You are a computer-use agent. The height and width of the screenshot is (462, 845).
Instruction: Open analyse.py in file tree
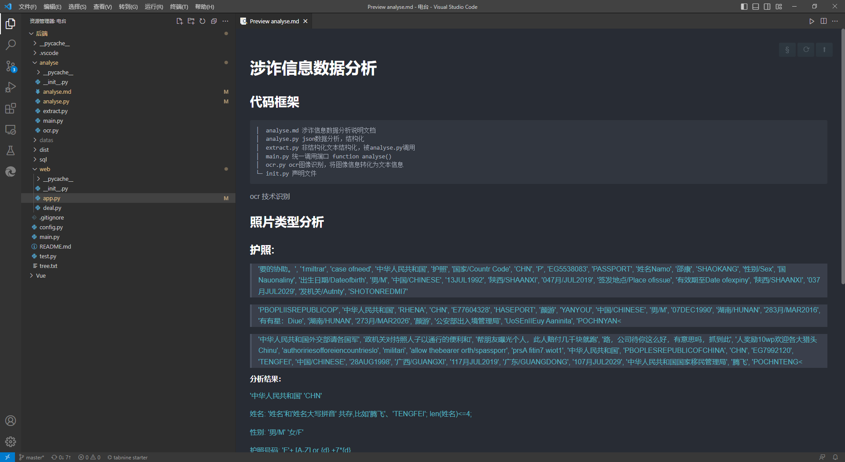pos(128,101)
